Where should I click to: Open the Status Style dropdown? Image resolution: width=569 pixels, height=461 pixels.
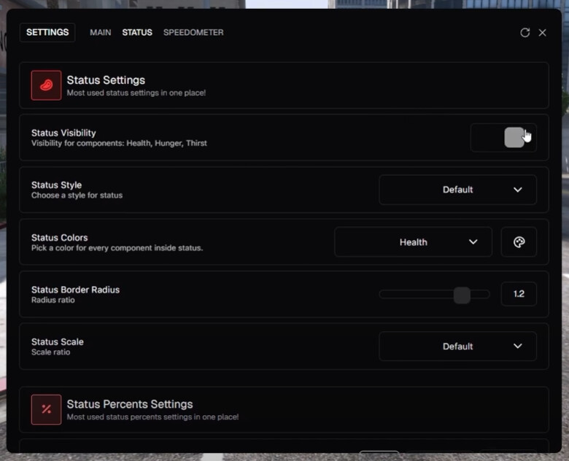pos(457,190)
